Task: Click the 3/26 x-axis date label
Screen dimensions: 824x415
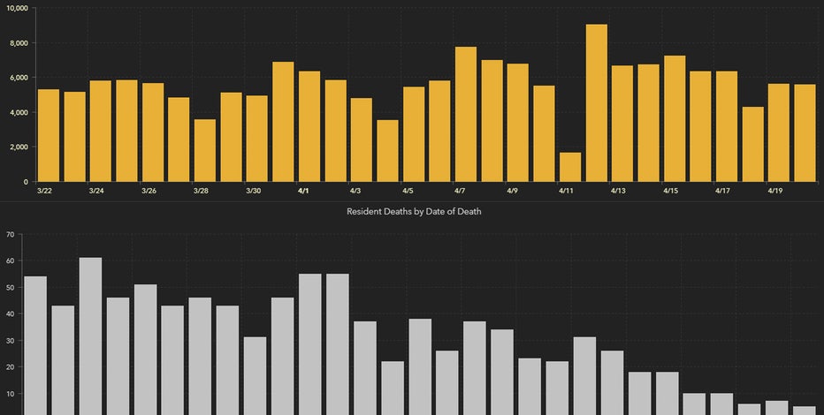Action: coord(149,191)
